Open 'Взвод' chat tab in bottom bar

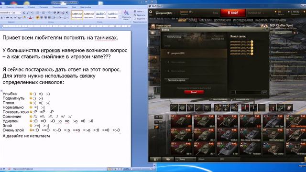click(185, 159)
